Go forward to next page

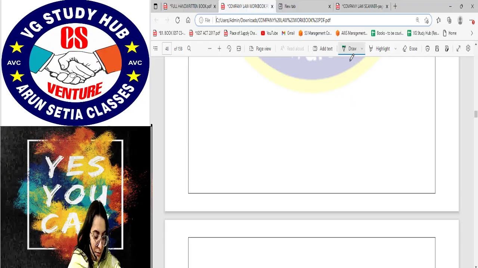[x=167, y=20]
